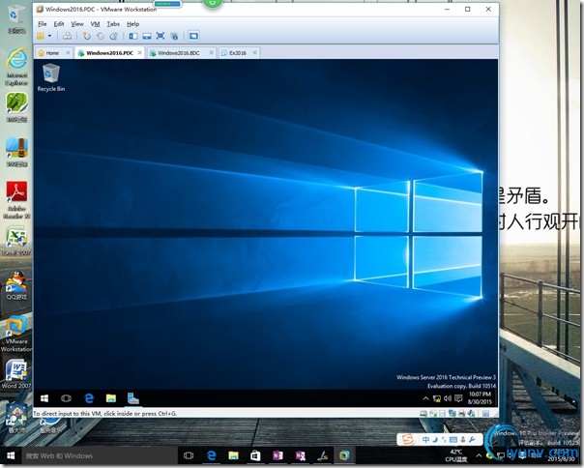Open the VM menu

coord(95,24)
